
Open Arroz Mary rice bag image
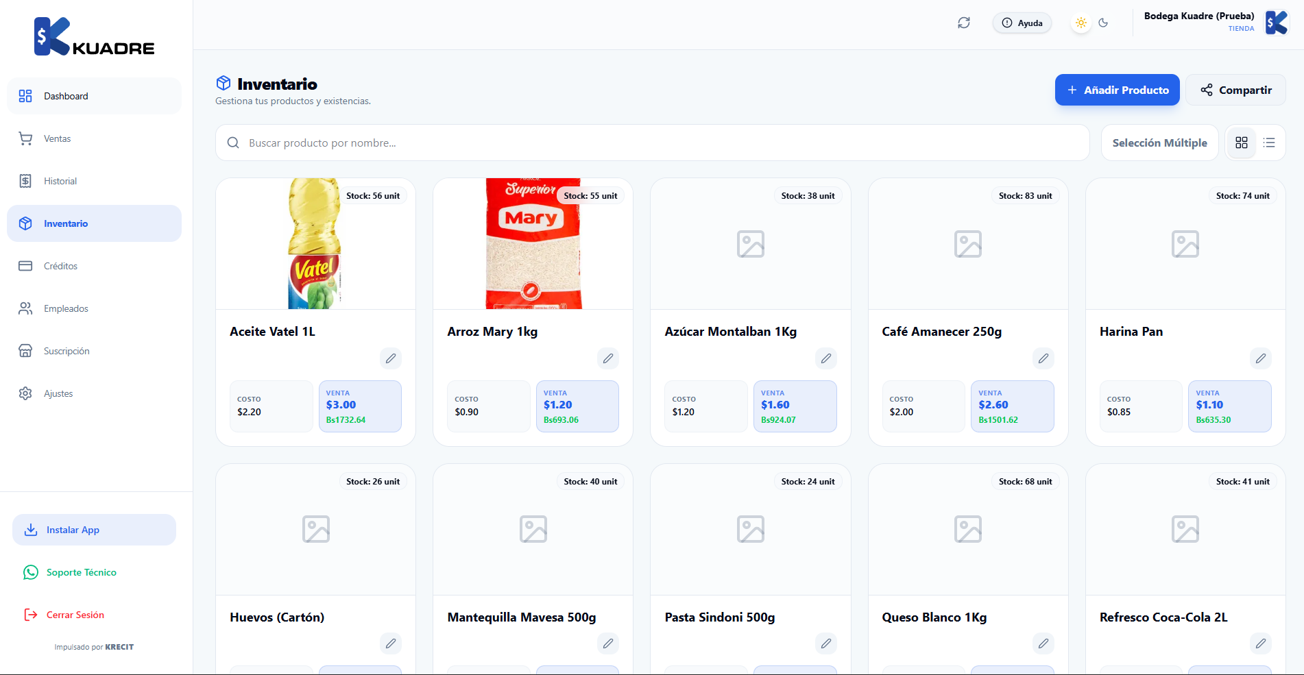point(533,244)
